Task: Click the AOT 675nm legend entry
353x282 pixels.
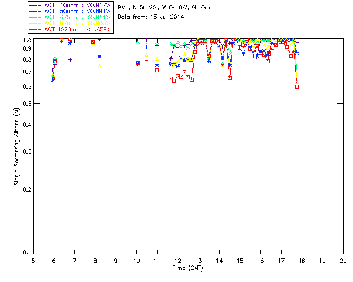Action: click(x=70, y=17)
